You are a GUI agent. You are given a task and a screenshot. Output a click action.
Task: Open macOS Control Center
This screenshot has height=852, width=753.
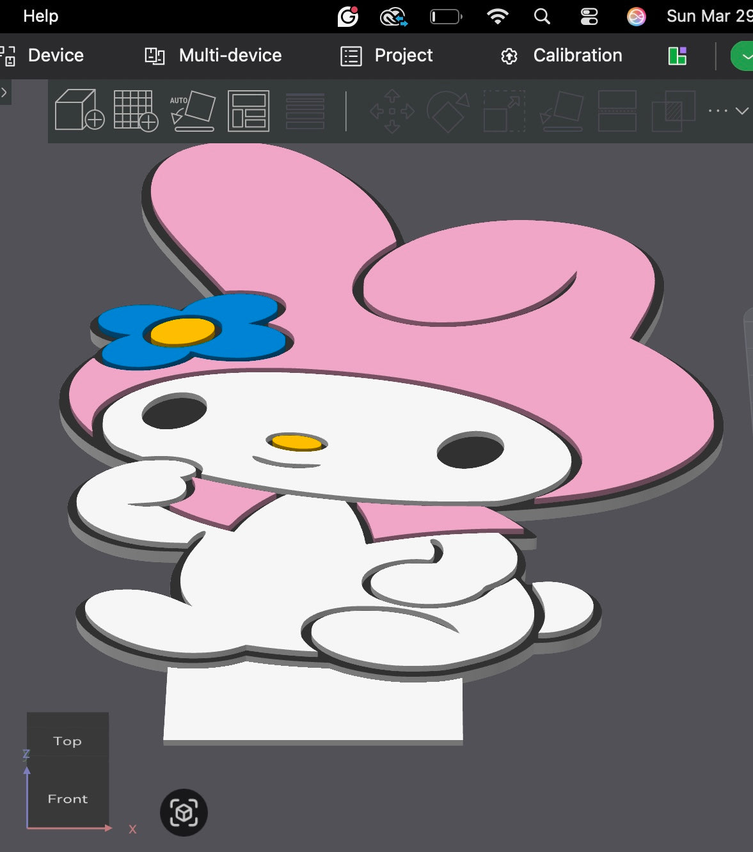[x=589, y=16]
